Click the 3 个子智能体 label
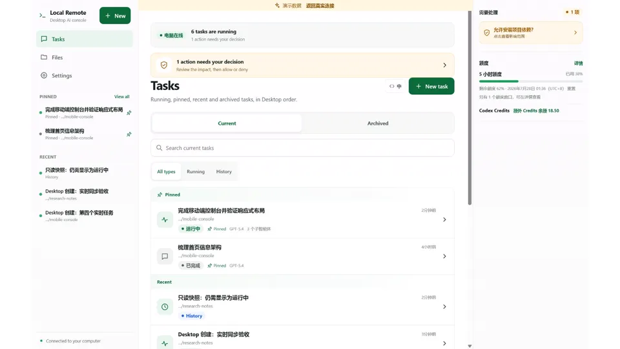 [259, 229]
